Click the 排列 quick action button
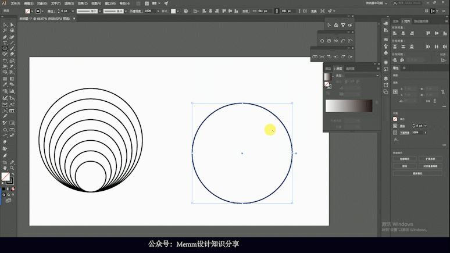 point(405,166)
